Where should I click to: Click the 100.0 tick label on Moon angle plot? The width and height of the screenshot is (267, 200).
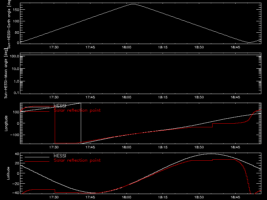[14, 56]
